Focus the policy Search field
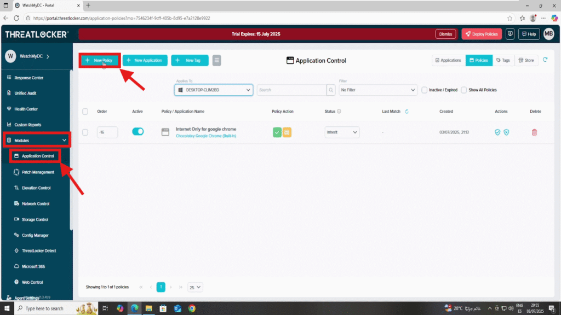The image size is (561, 315). (x=291, y=90)
